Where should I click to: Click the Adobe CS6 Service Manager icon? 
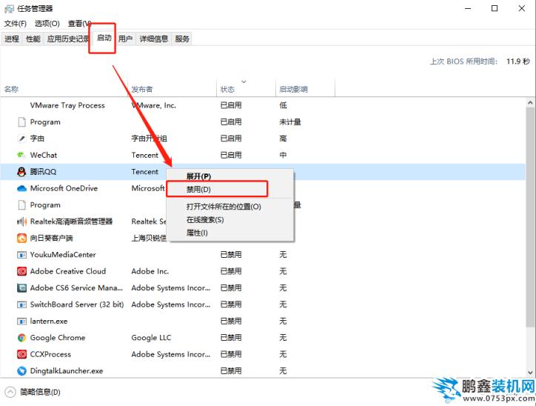tap(21, 287)
